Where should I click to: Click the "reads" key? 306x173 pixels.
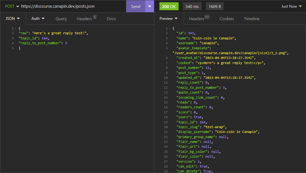tap(183, 102)
